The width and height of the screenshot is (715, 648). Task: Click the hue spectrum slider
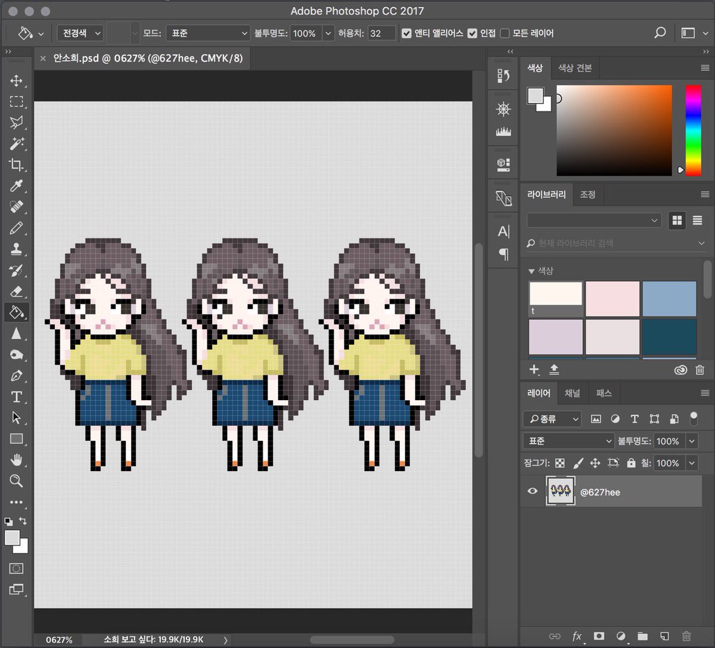[692, 130]
